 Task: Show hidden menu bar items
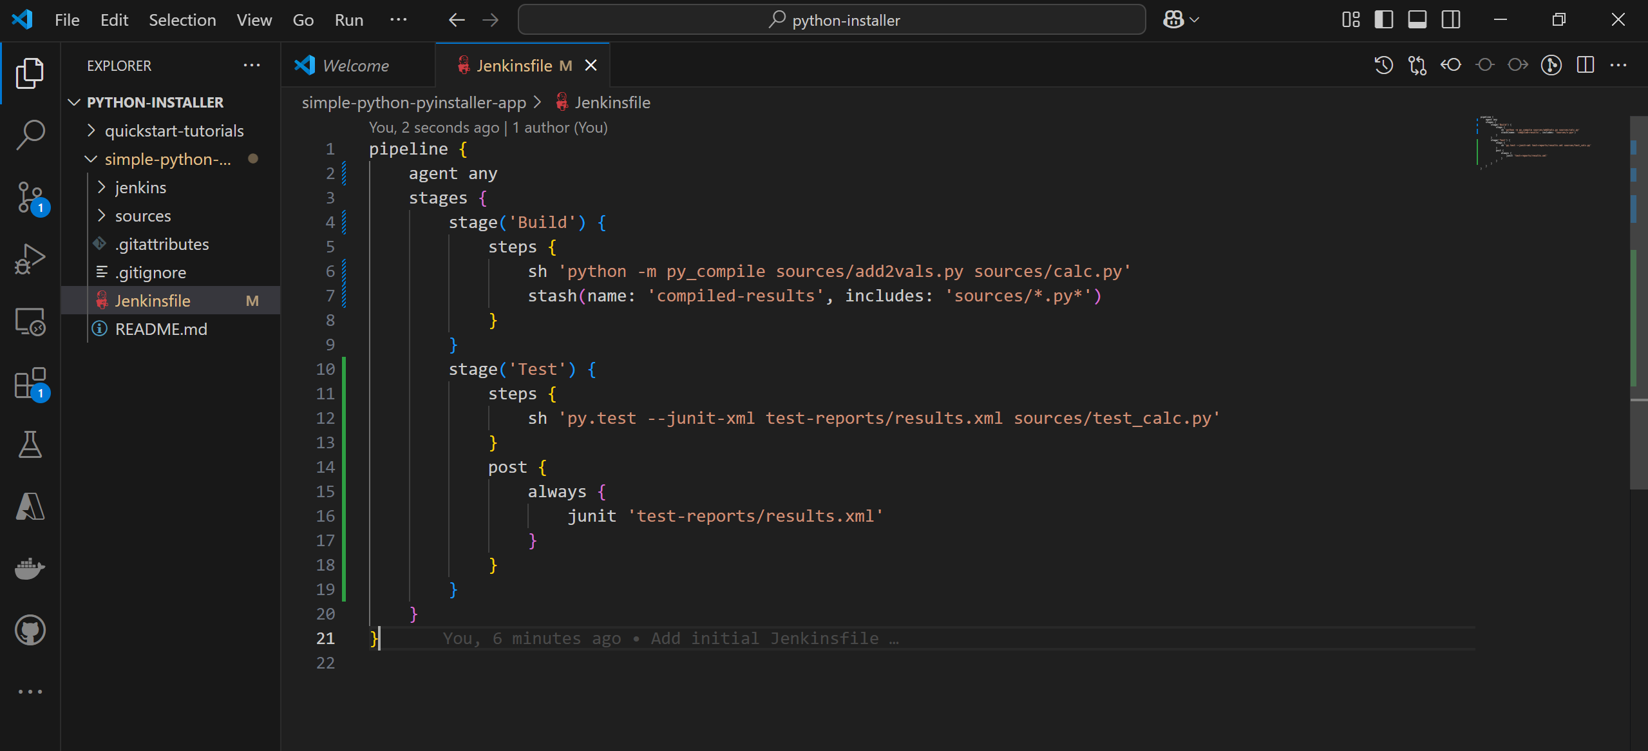[398, 20]
